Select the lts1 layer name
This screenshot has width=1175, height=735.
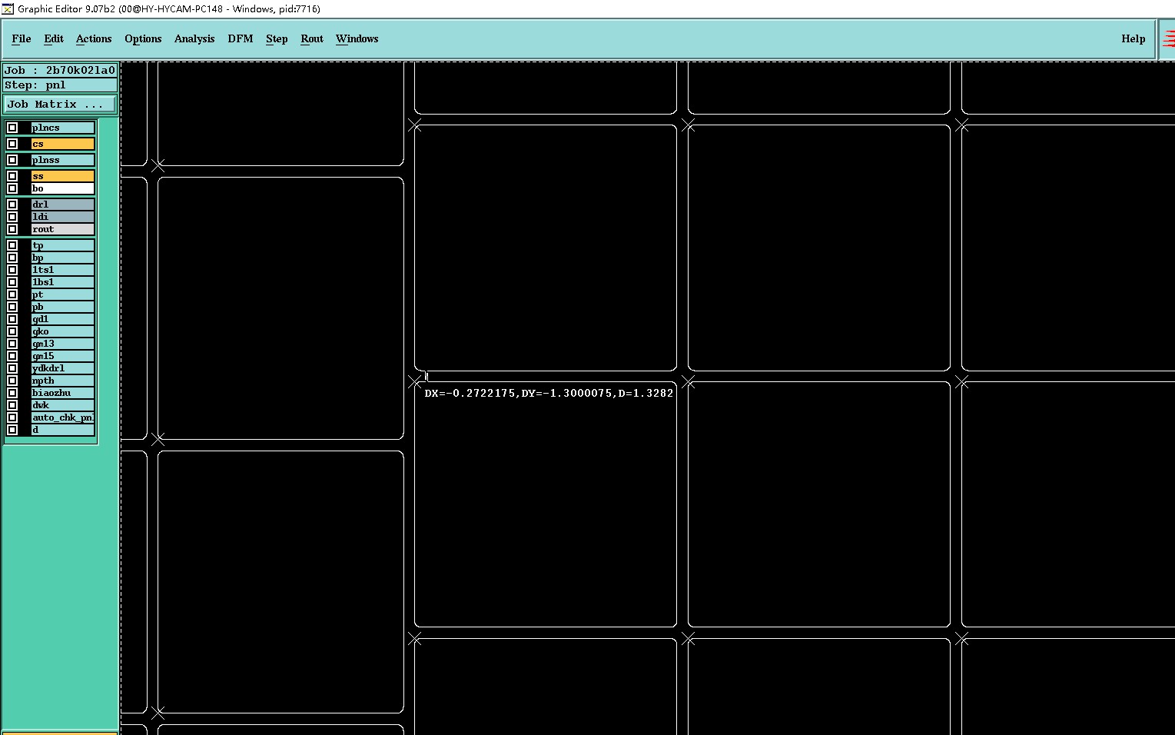point(63,270)
